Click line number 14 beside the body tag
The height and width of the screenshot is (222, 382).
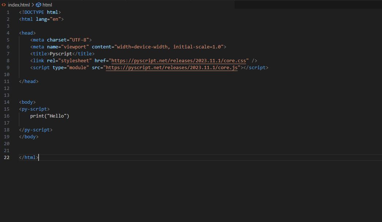pos(7,102)
